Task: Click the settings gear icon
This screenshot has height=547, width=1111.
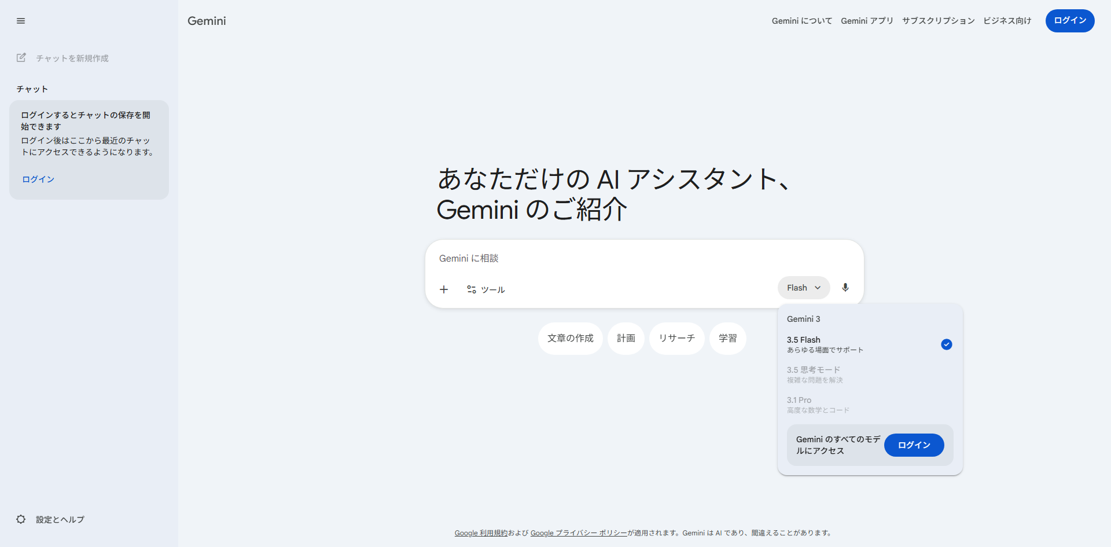Action: (21, 519)
